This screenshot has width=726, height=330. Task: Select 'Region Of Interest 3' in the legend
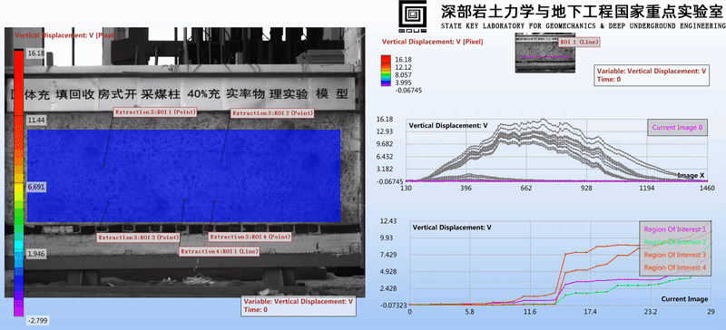point(675,255)
